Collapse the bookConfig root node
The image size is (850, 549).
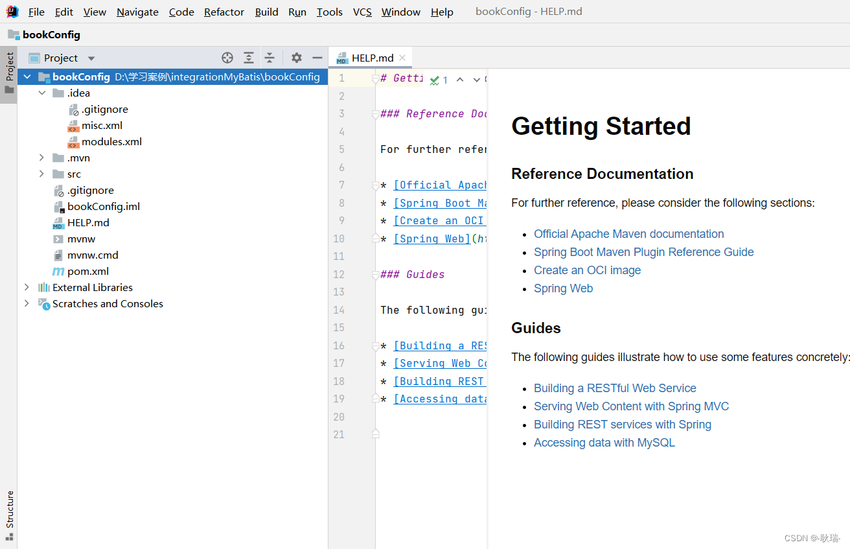[27, 77]
